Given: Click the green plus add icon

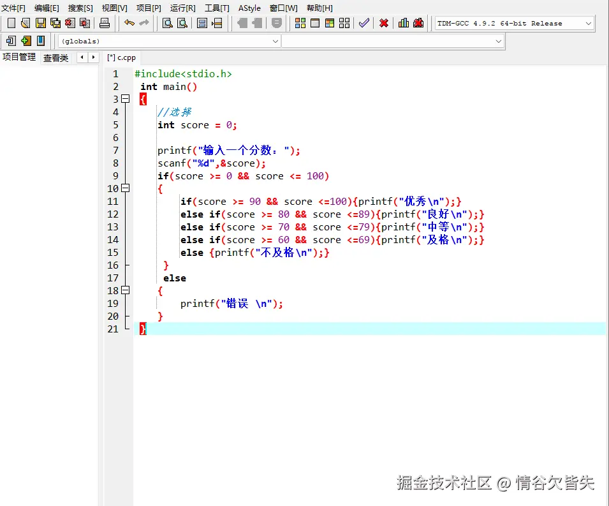Looking at the screenshot, I should point(26,41).
